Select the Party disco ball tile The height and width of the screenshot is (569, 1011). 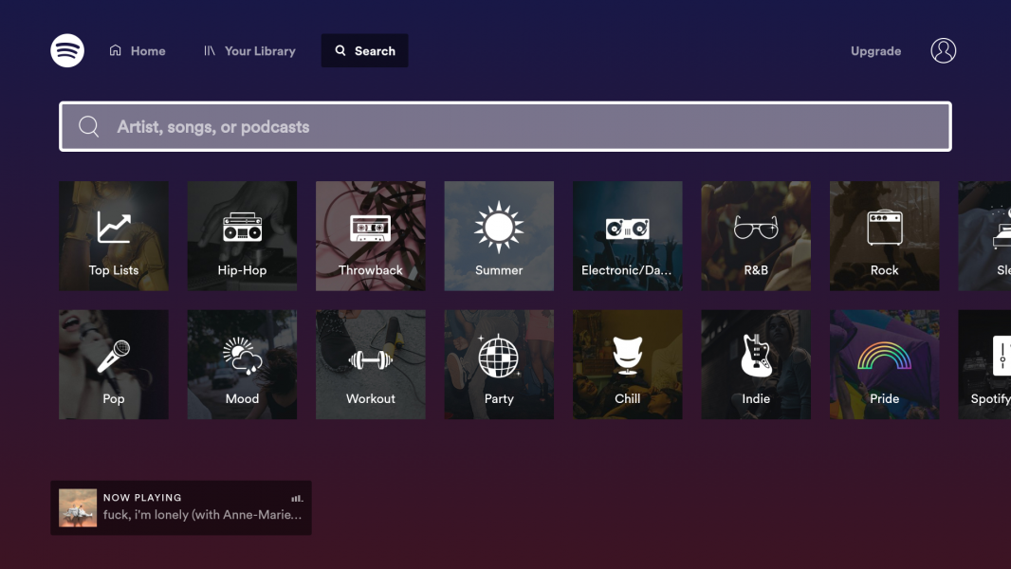pyautogui.click(x=499, y=365)
